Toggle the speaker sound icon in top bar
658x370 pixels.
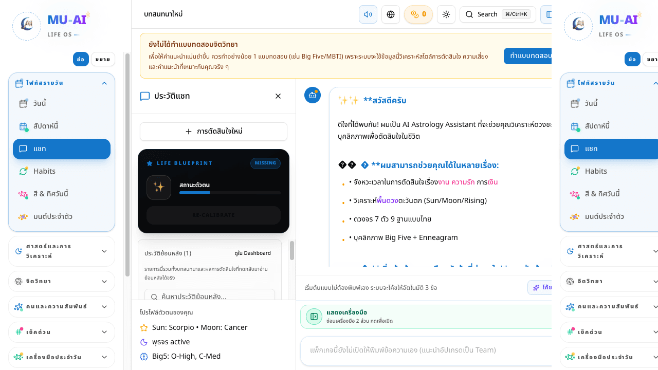click(368, 14)
